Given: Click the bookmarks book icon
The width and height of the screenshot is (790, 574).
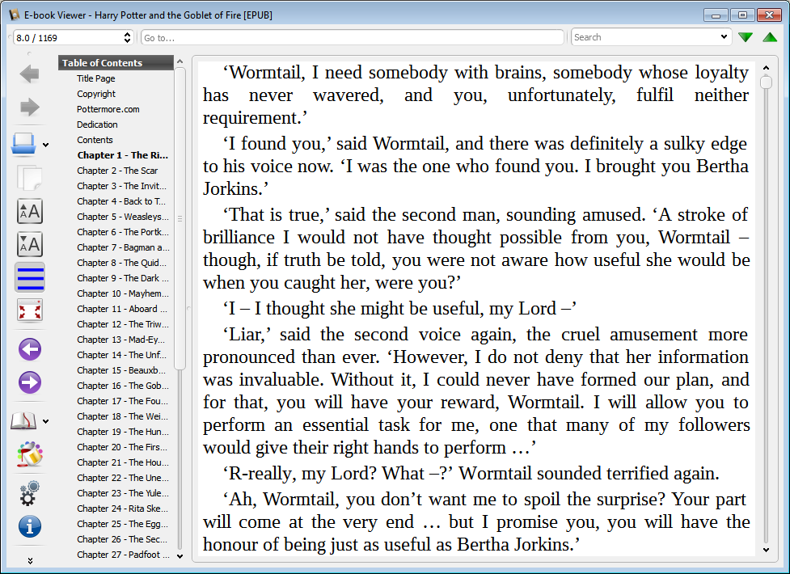Looking at the screenshot, I should pyautogui.click(x=23, y=421).
